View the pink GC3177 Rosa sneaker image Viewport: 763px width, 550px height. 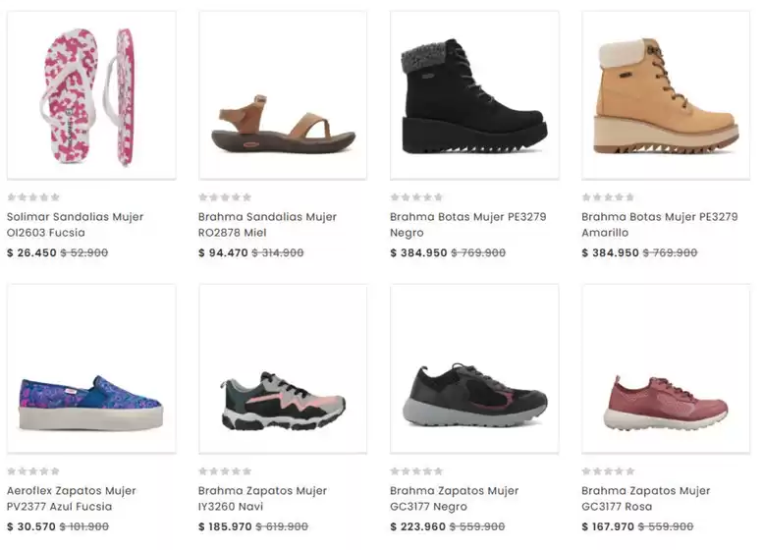tap(666, 369)
